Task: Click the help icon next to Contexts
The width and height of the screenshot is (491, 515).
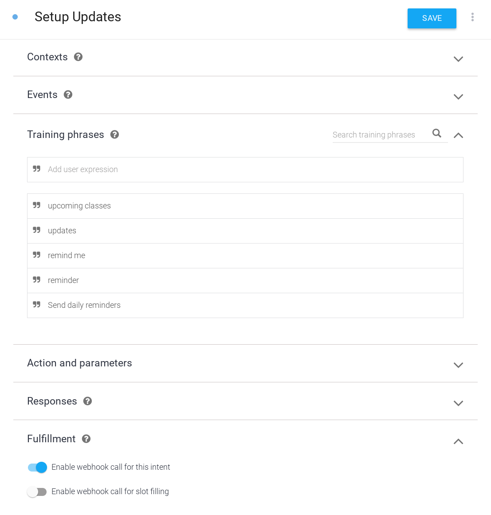Action: point(78,57)
